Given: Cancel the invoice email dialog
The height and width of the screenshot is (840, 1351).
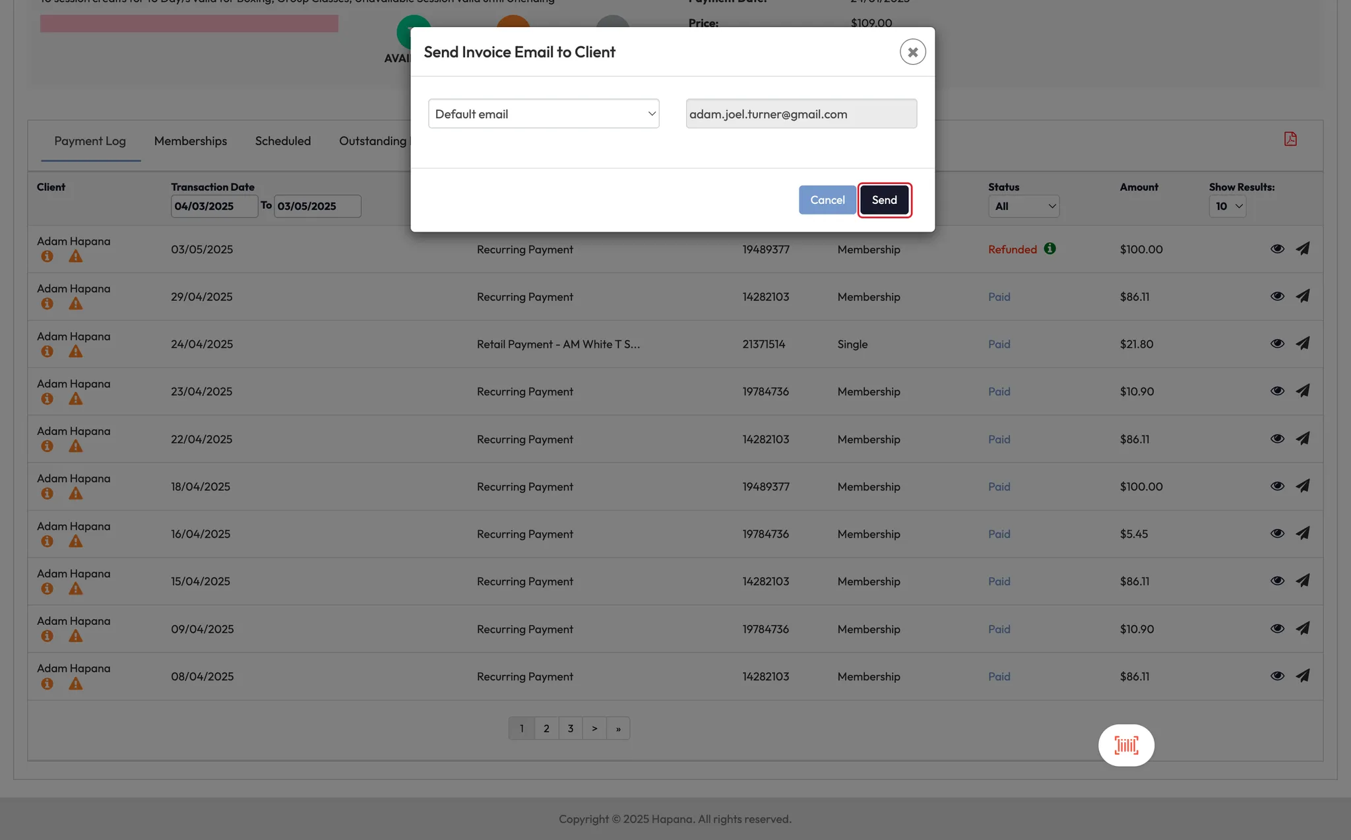Looking at the screenshot, I should pyautogui.click(x=827, y=200).
